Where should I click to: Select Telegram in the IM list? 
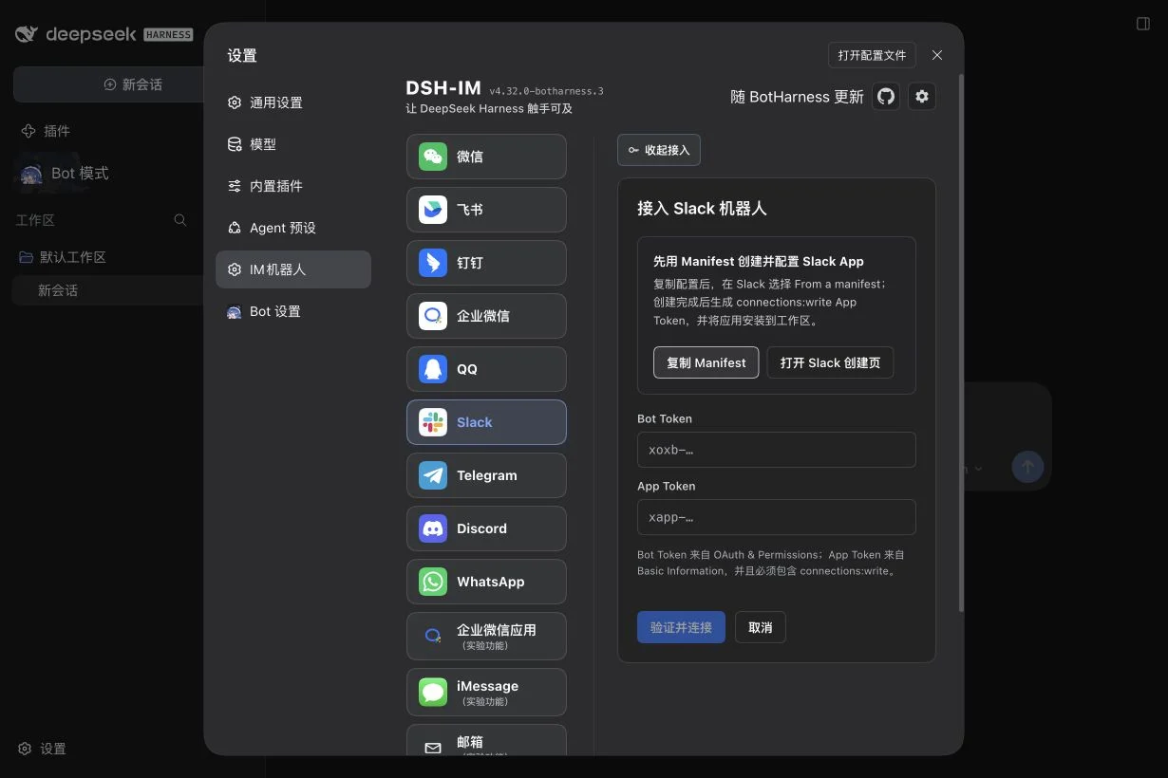(x=486, y=475)
